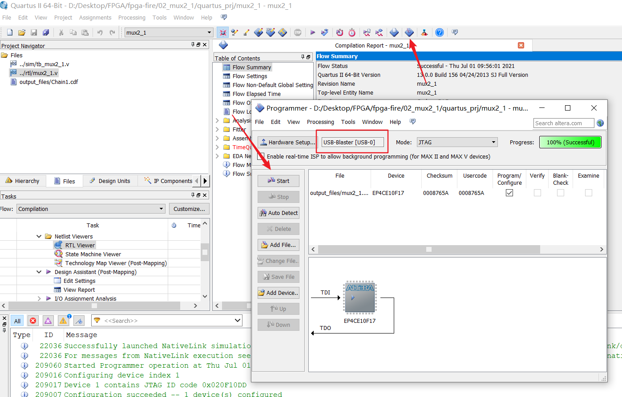The image size is (622, 397).
Task: Click the Customize button in Tasks panel
Action: point(189,209)
